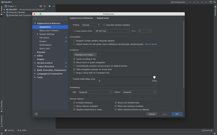Uncheck Show icons in quick navigation
The height and width of the screenshot is (135, 217).
[x=74, y=62]
